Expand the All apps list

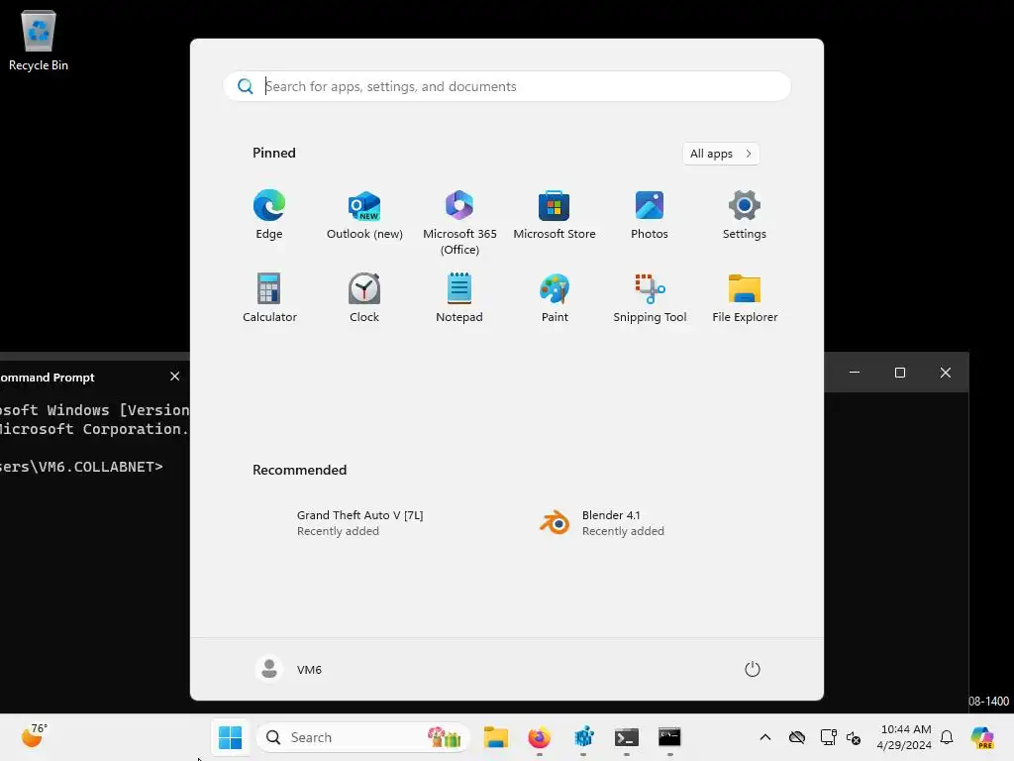click(721, 154)
